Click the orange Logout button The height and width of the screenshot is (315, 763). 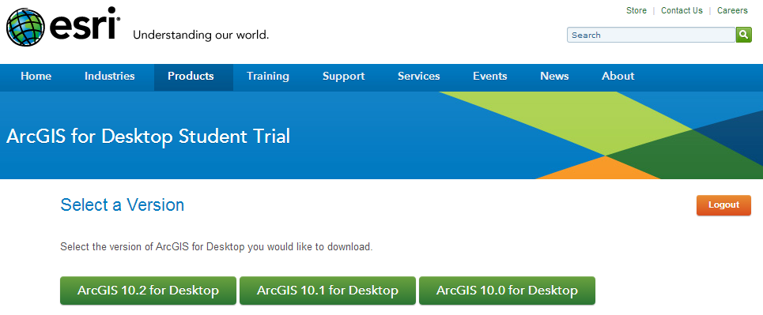[x=723, y=205]
